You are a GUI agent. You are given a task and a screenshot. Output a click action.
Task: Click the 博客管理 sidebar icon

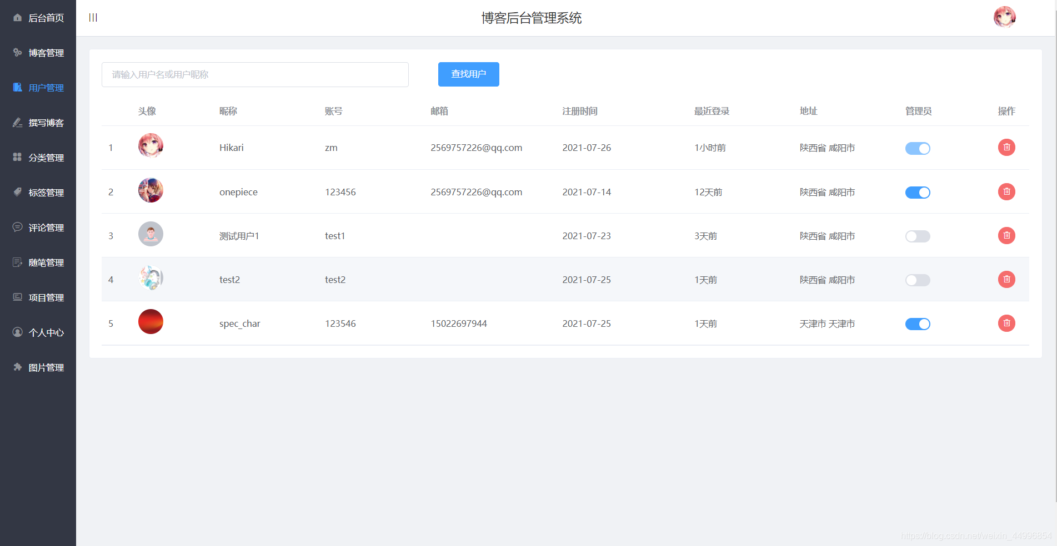(17, 53)
